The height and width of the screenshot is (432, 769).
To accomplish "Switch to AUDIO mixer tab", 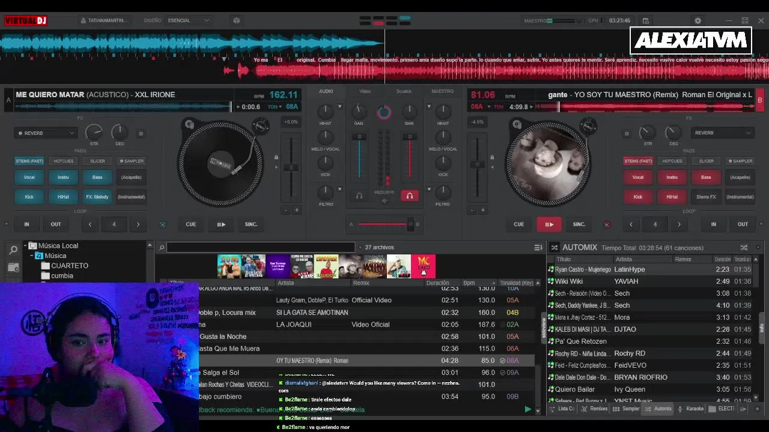I will 326,91.
